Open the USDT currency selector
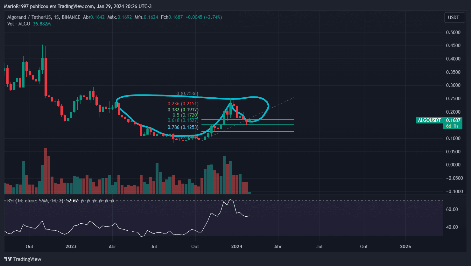This screenshot has width=471, height=266. [453, 17]
